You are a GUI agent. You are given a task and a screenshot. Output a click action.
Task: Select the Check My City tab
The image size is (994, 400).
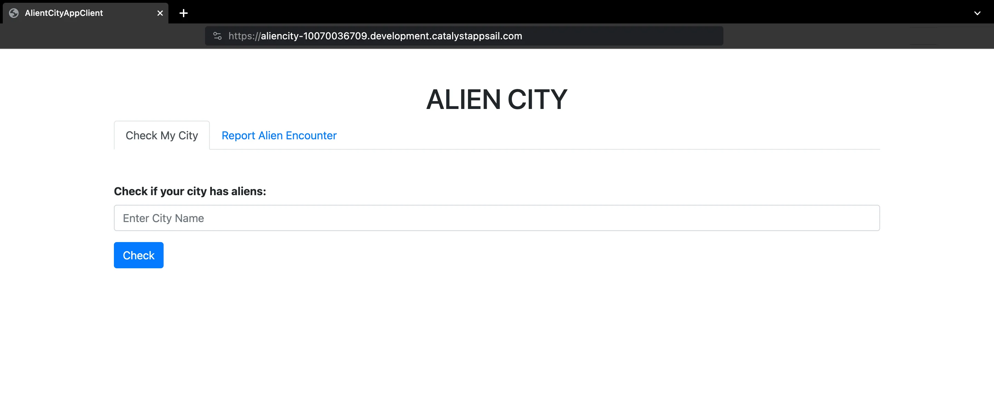click(162, 136)
